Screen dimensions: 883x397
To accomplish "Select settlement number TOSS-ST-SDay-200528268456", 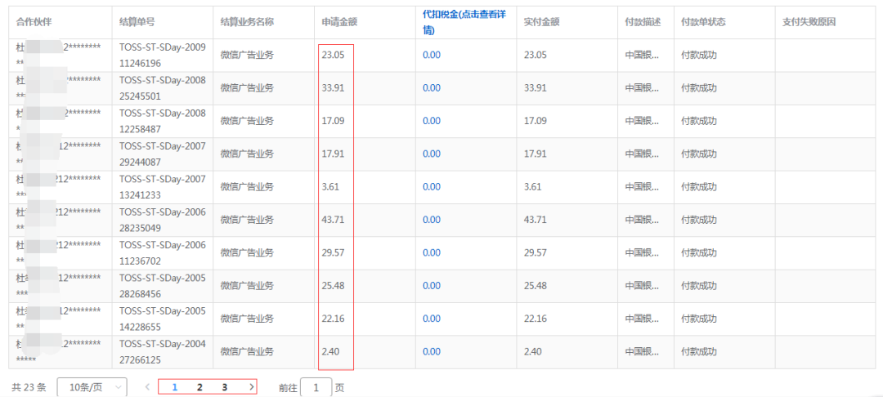I will coord(163,286).
